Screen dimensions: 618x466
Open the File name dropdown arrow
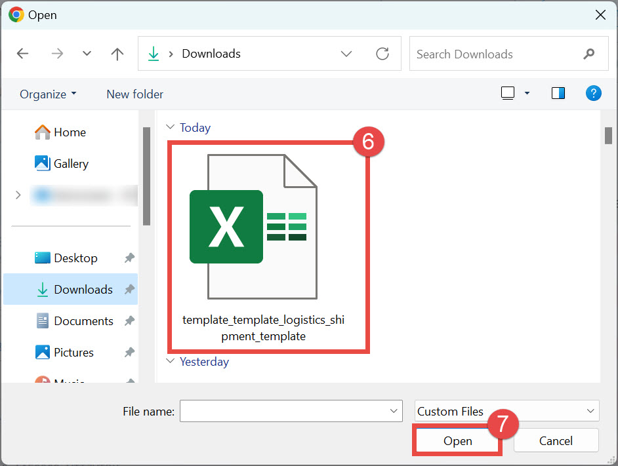point(394,411)
